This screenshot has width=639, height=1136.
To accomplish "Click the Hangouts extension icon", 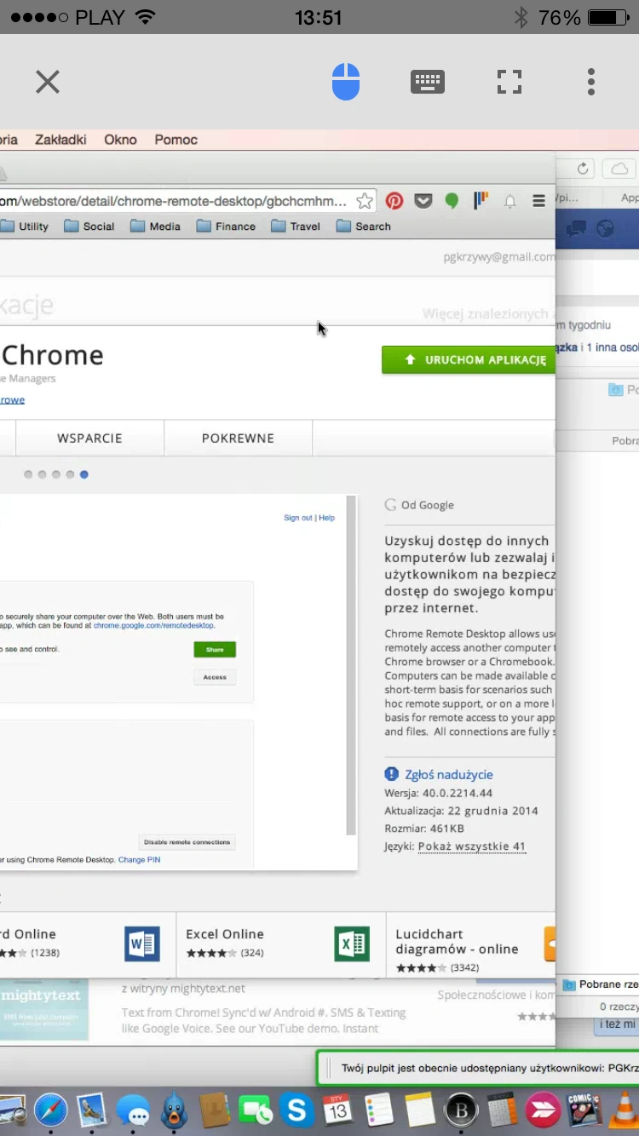I will (x=452, y=201).
